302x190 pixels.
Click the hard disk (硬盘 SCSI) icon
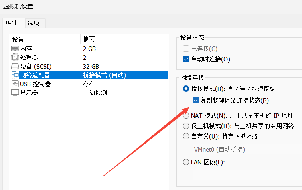pos(15,66)
